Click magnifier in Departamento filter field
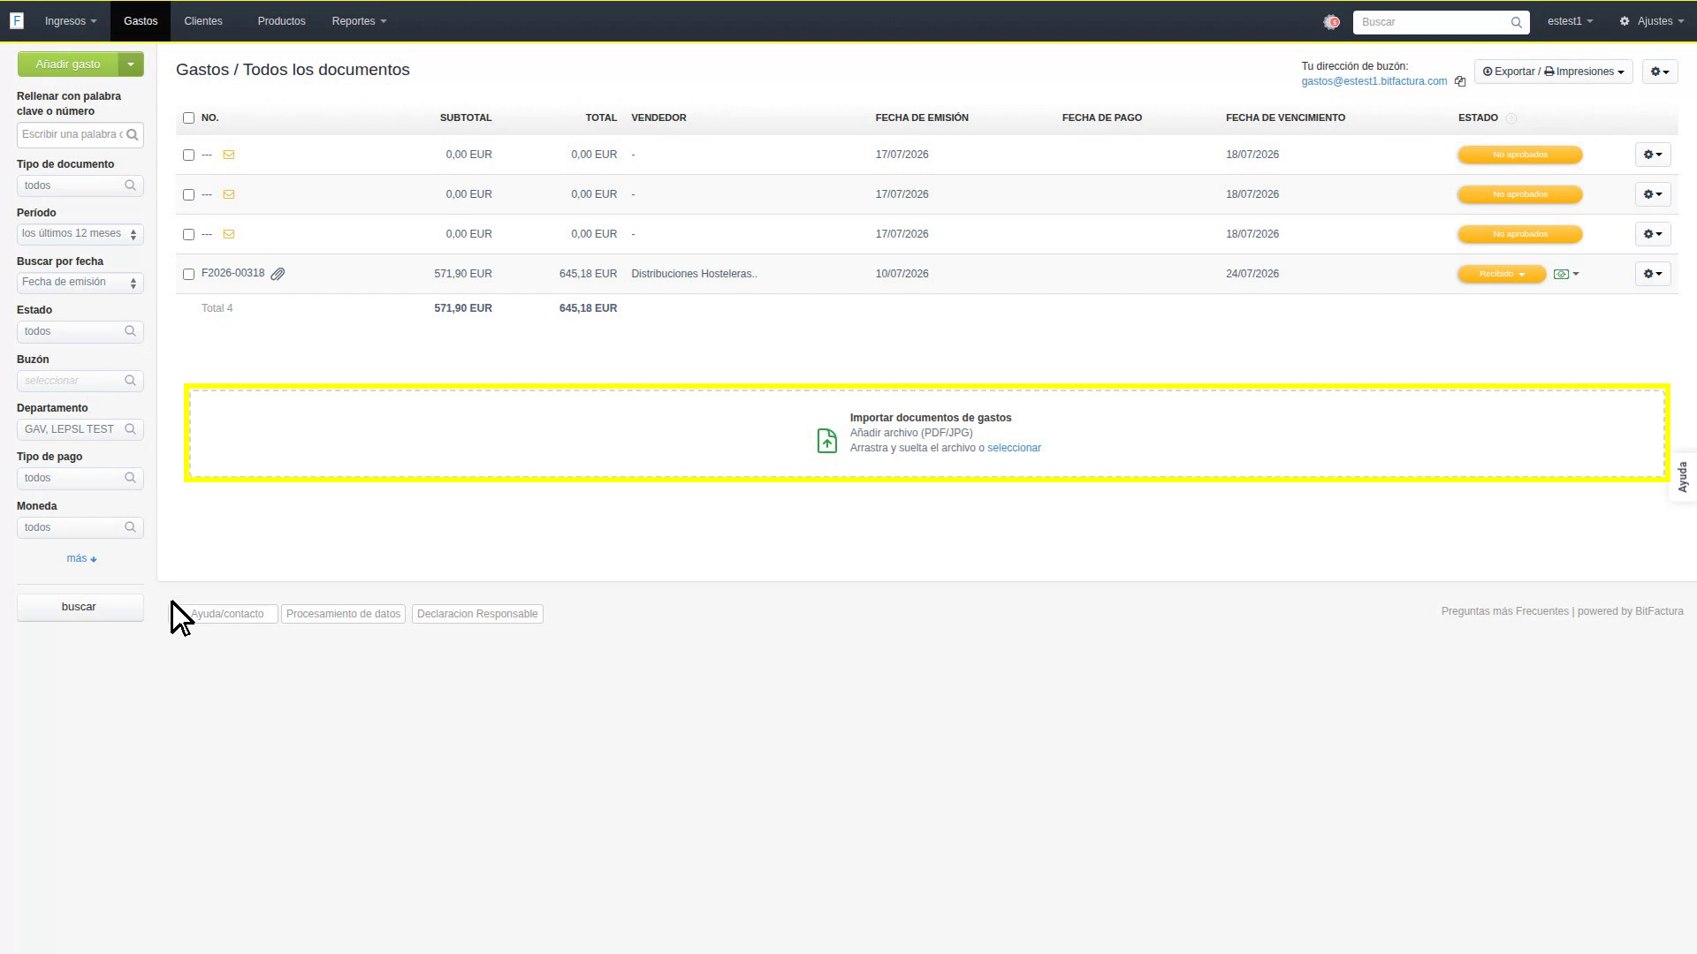1697x954 pixels. point(130,429)
